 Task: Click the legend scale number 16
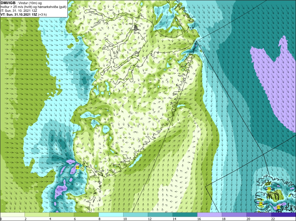(199, 219)
